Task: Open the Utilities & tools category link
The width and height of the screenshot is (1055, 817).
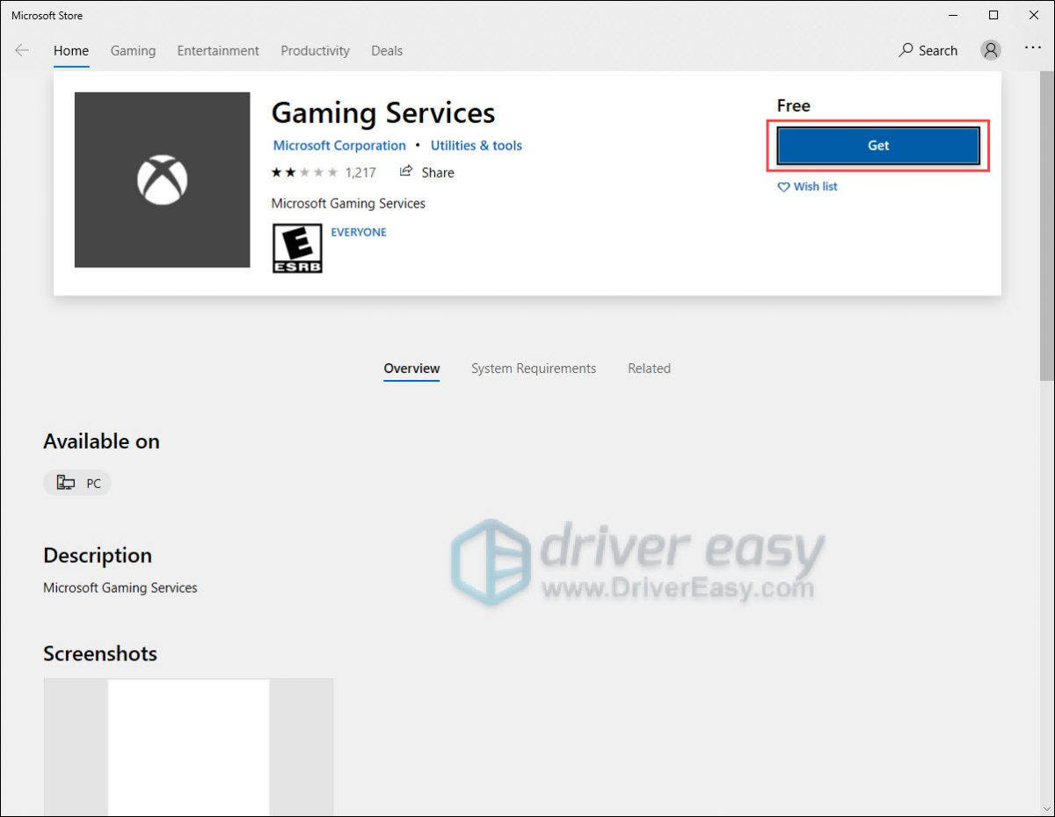Action: 476,146
